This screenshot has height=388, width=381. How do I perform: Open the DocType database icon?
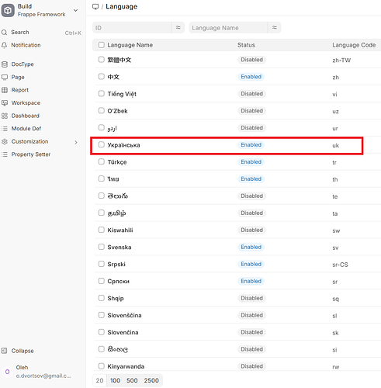(5, 64)
